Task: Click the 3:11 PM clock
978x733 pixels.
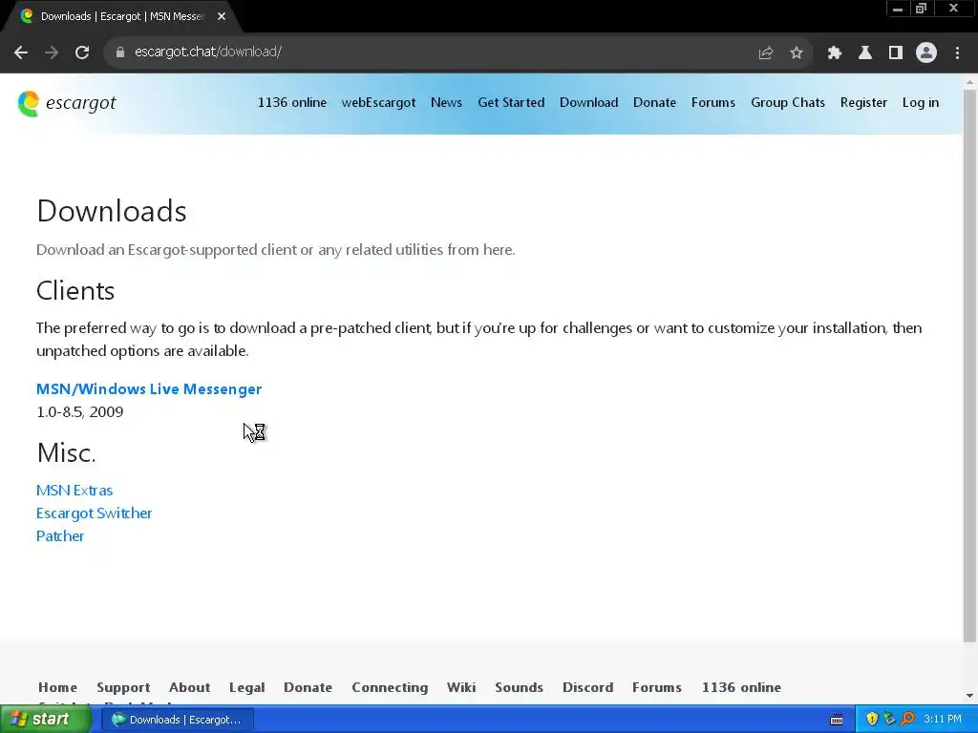Action: tap(943, 720)
